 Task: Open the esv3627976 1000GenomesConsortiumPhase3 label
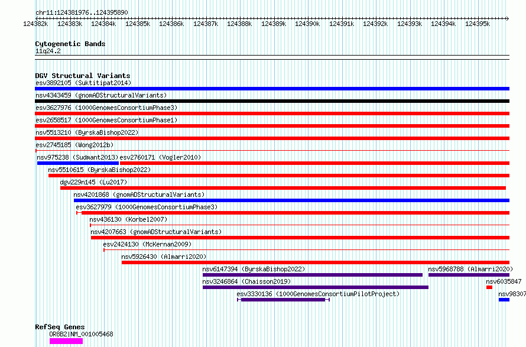[106, 108]
